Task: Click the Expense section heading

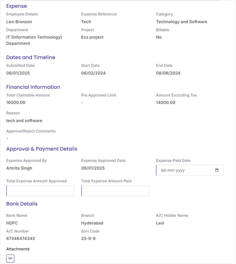Action: (x=17, y=6)
